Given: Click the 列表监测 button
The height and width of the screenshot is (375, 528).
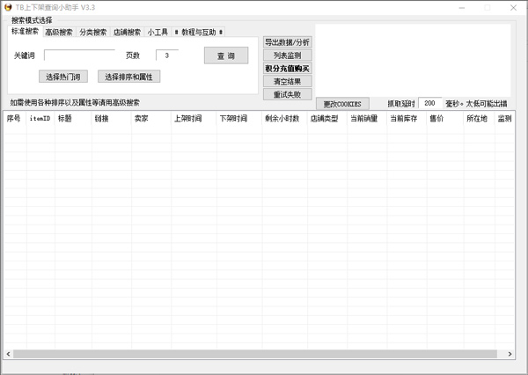Looking at the screenshot, I should [x=287, y=55].
